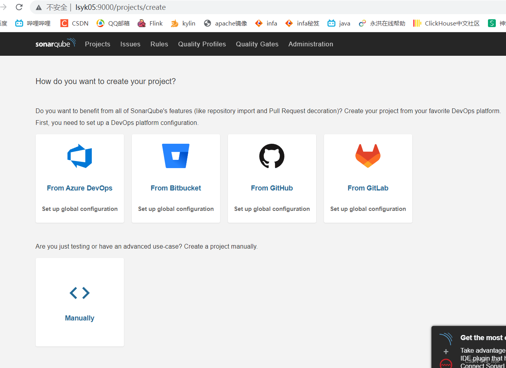Image resolution: width=506 pixels, height=368 pixels.
Task: Click 'How do you want to create your project?' heading
Action: coord(106,81)
